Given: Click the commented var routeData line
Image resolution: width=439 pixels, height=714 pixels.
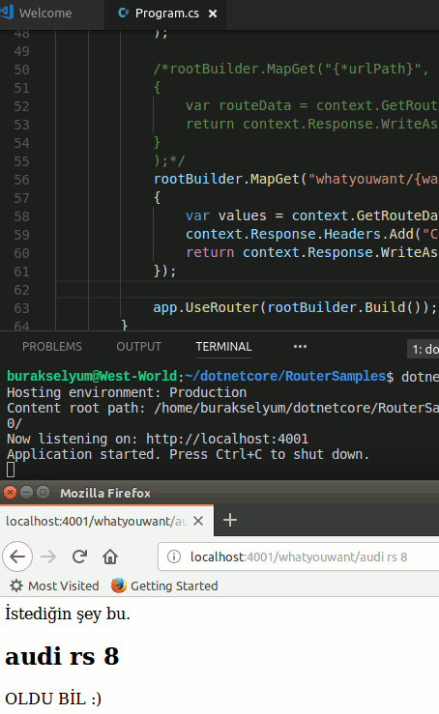Looking at the screenshot, I should [311, 105].
